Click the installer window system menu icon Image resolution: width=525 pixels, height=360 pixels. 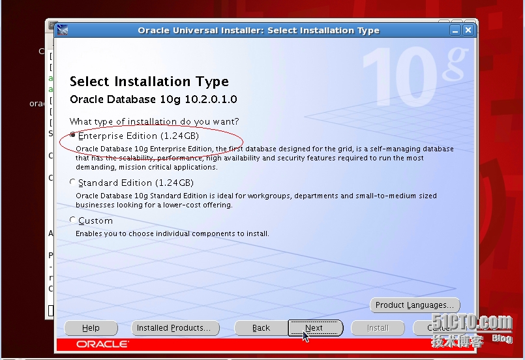click(62, 30)
